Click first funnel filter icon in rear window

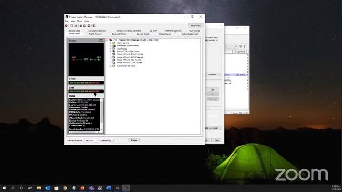click(x=240, y=46)
